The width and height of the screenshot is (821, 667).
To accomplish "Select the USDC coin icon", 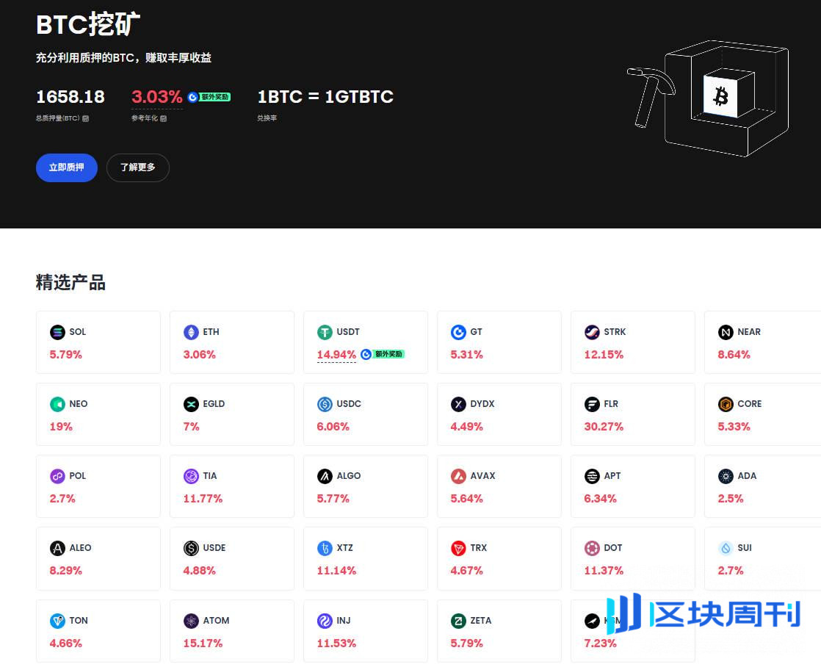I will point(325,404).
